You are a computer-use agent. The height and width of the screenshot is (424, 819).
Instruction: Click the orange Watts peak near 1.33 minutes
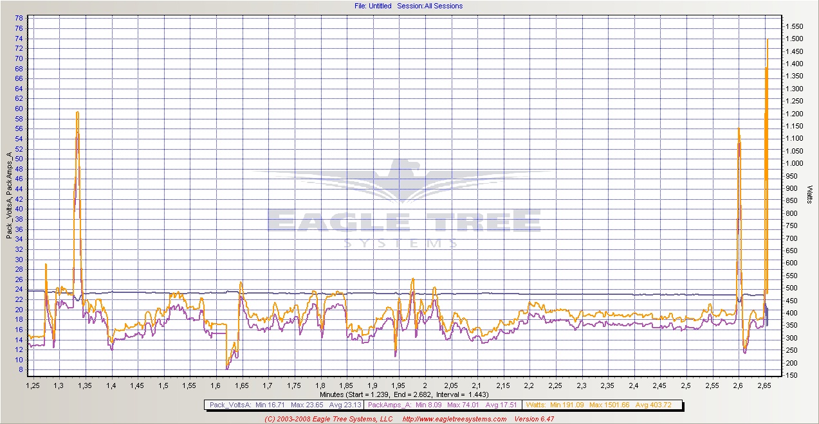(x=77, y=113)
